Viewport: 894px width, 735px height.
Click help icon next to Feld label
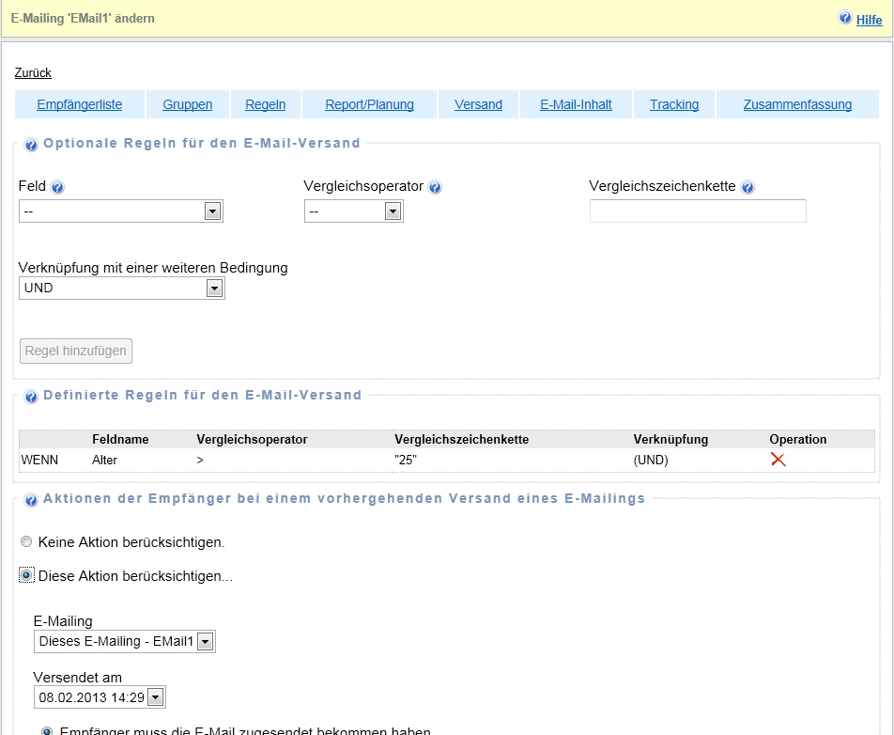pos(57,187)
